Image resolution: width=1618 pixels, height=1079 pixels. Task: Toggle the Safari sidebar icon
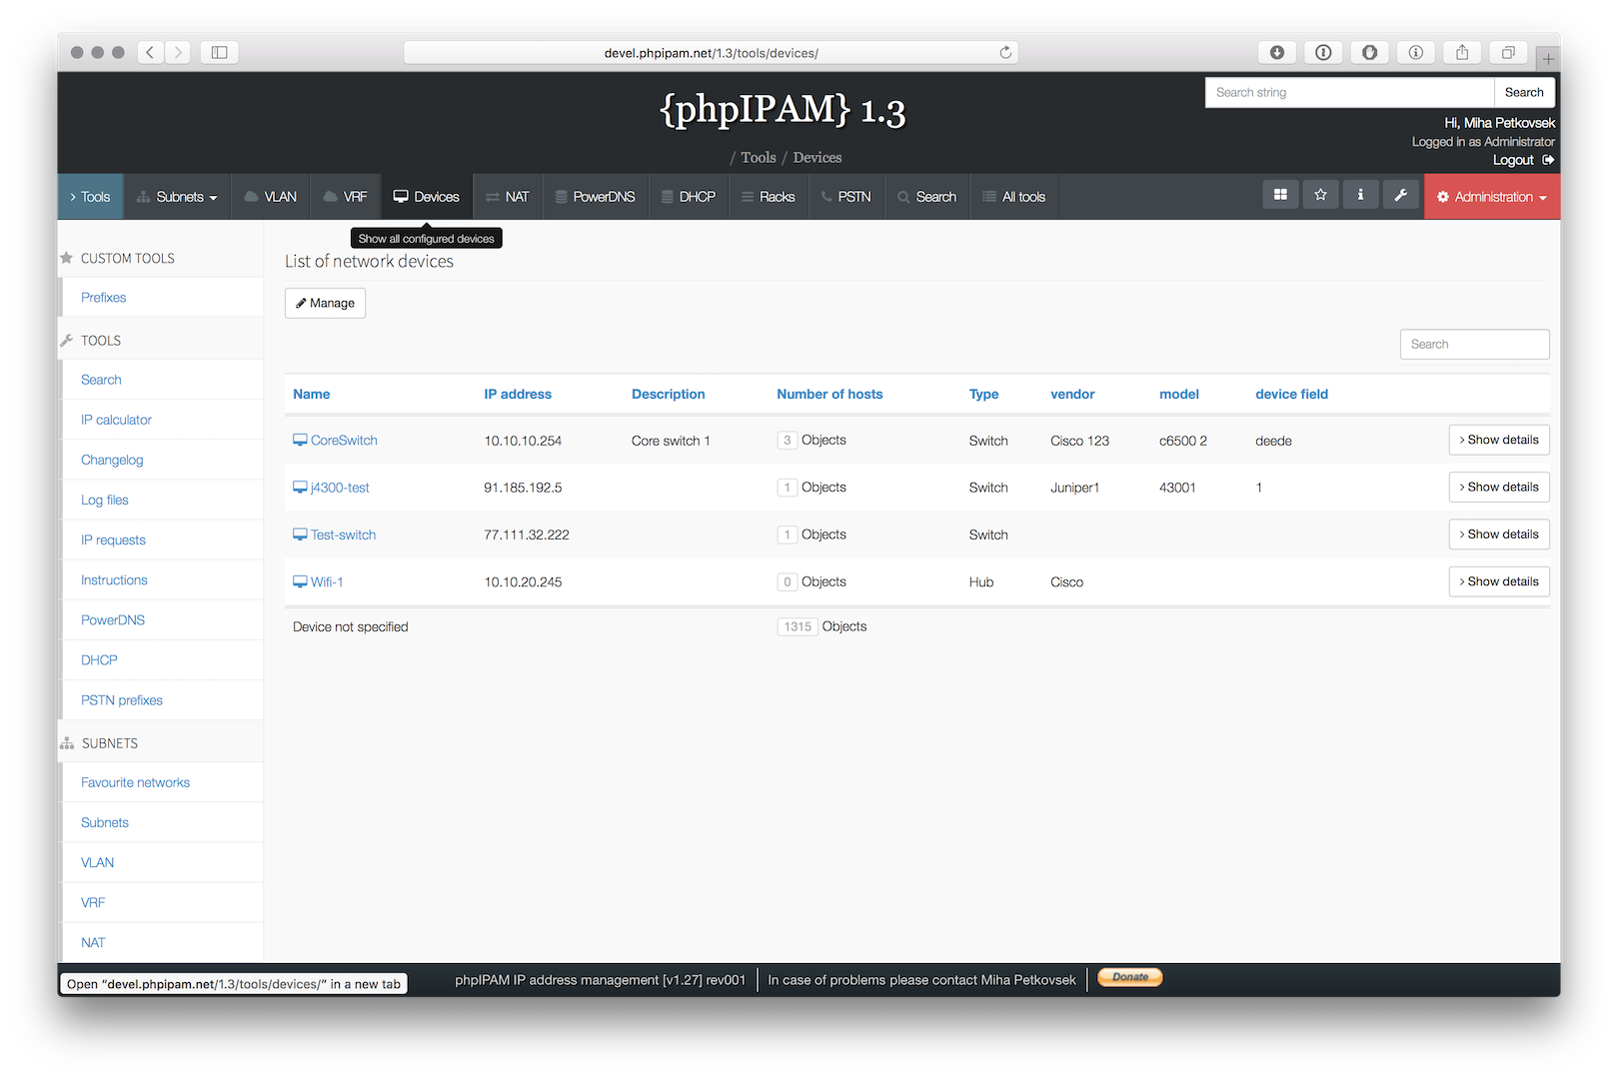click(x=219, y=52)
